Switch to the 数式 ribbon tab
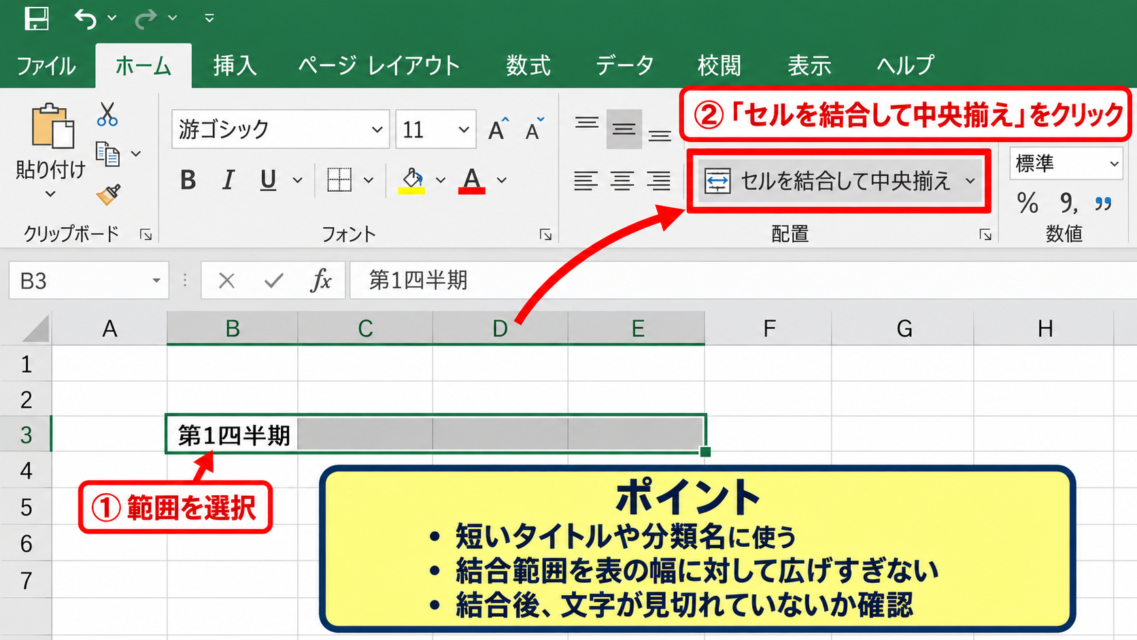This screenshot has height=640, width=1137. [x=528, y=65]
